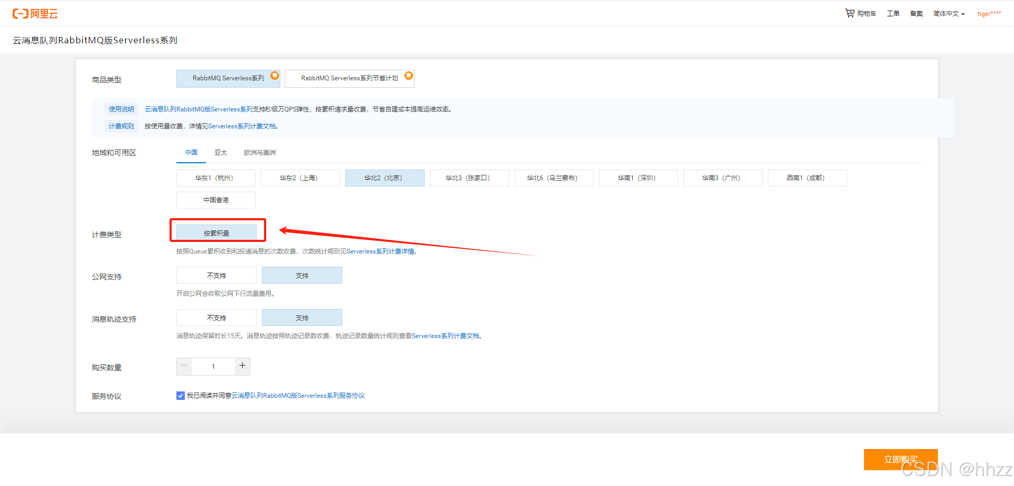Select billing type 按累积量
Viewport: 1014px width, 486px height.
tap(217, 233)
